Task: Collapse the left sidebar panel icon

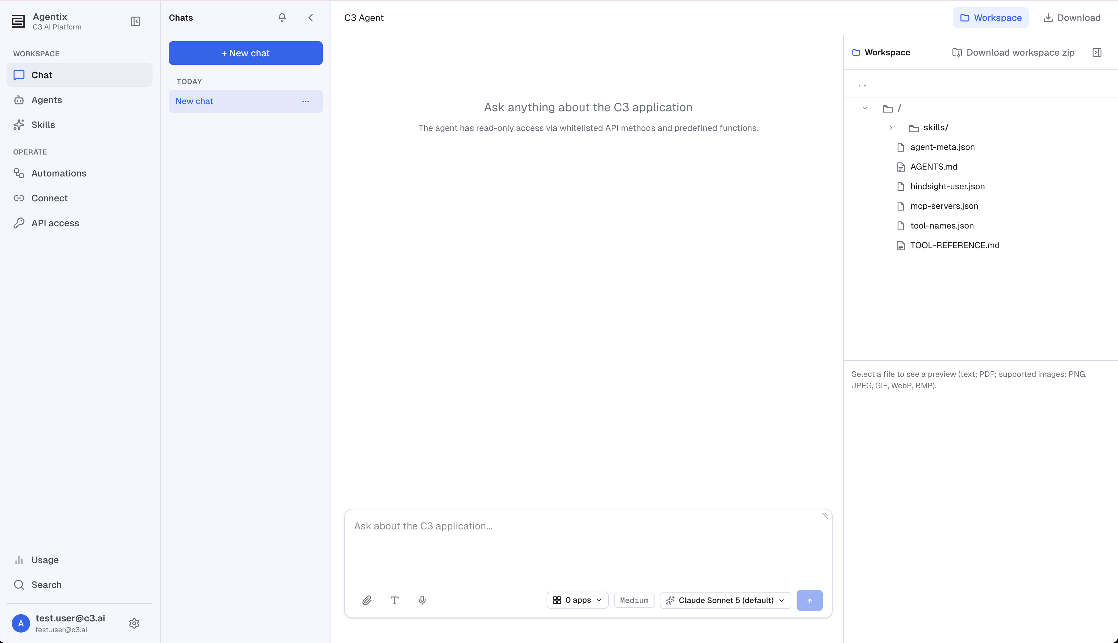Action: point(135,21)
